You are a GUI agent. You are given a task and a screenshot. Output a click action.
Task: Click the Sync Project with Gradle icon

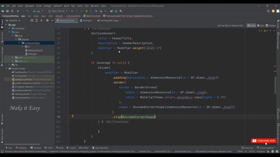(x=112, y=11)
